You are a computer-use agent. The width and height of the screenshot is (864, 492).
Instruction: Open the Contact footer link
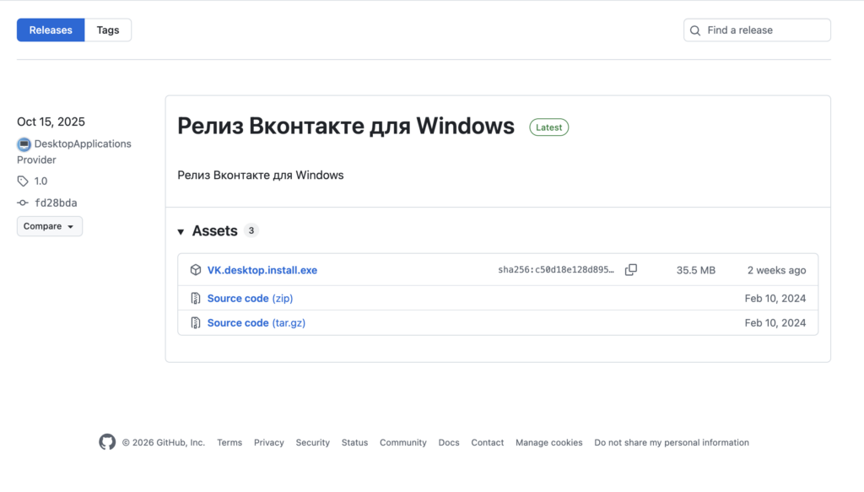(487, 442)
